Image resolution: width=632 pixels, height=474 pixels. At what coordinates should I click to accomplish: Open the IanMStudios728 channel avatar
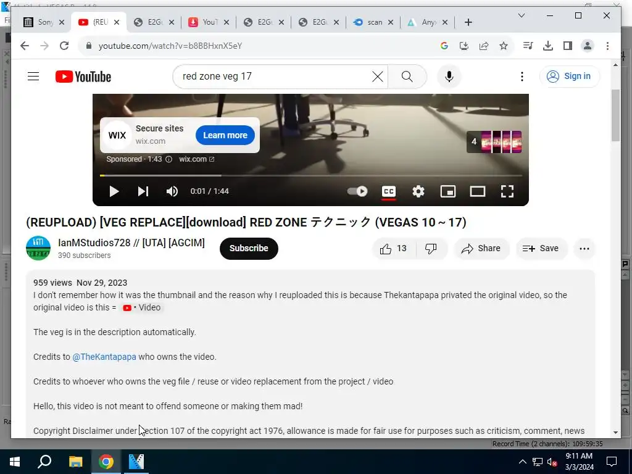[38, 248]
